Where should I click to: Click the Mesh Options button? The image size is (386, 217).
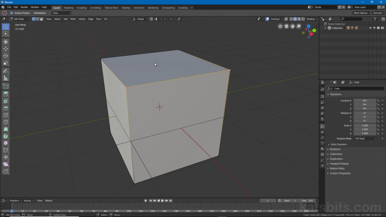(361, 13)
